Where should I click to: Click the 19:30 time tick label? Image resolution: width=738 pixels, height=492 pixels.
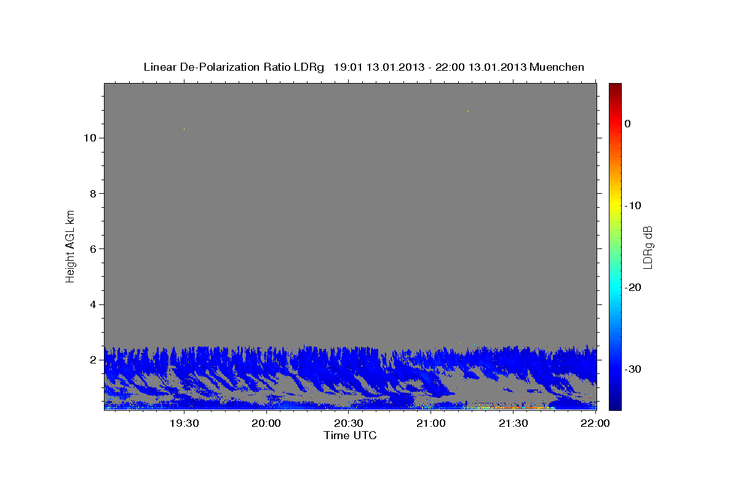[184, 423]
